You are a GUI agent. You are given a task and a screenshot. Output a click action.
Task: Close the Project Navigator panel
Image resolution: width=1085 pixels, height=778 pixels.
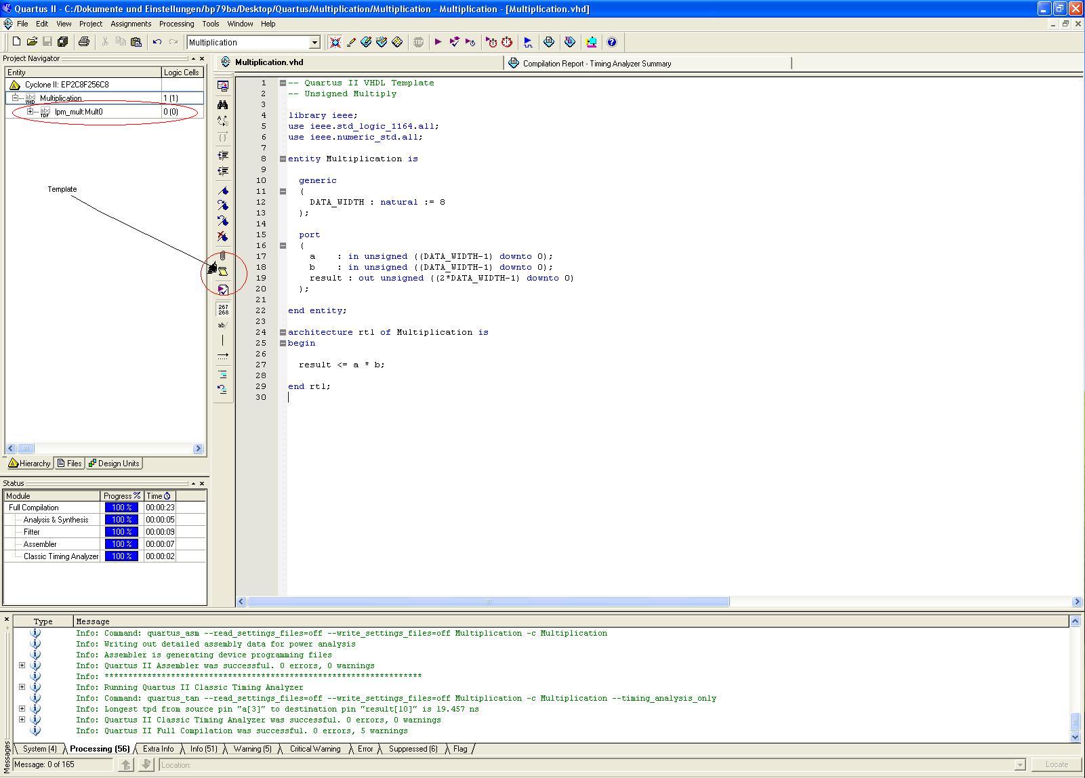point(202,58)
